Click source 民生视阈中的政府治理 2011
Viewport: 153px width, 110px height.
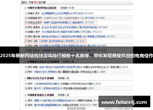pyautogui.click(x=79, y=88)
